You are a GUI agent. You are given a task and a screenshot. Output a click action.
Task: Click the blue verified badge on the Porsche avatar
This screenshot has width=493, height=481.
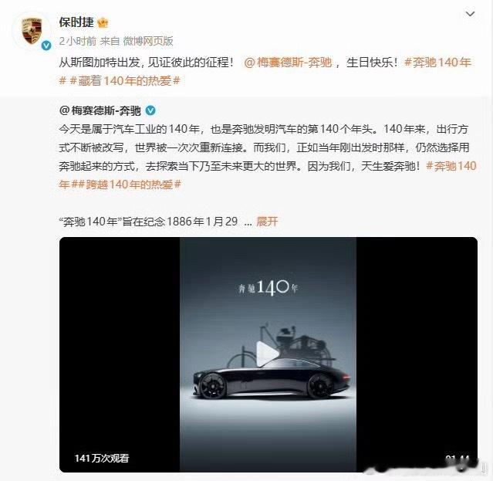46,46
